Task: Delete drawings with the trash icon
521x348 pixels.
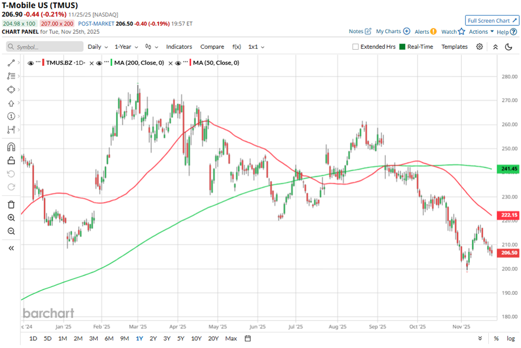Action: point(11,204)
